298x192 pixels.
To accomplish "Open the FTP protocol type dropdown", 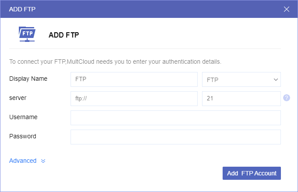I will [241, 80].
